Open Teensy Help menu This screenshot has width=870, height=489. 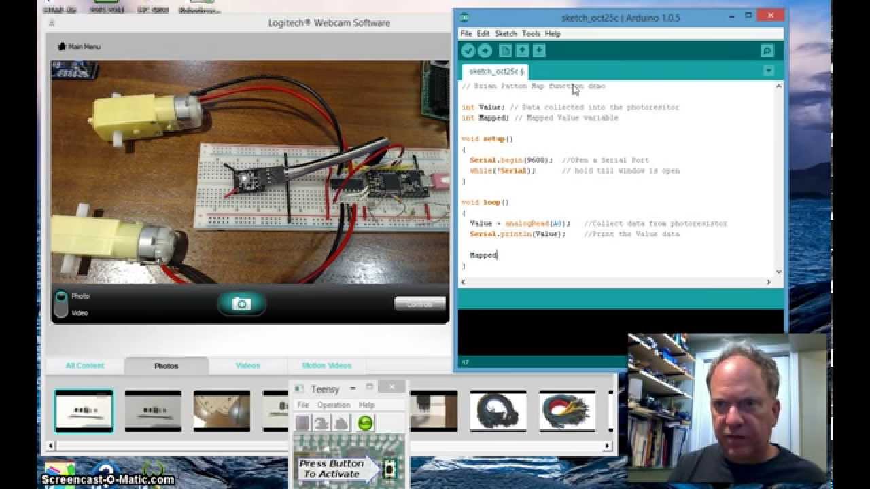366,405
